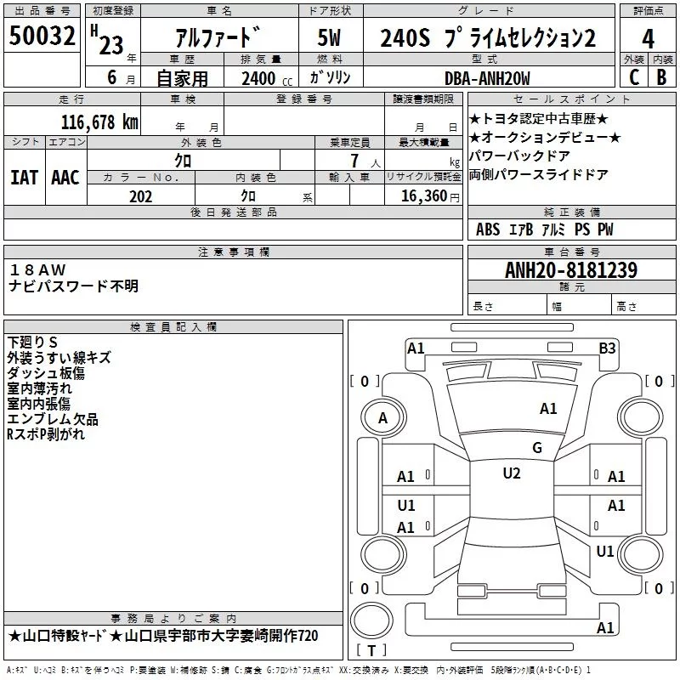Select the inspector note 下廻りS
The height and width of the screenshot is (680, 680).
point(32,343)
